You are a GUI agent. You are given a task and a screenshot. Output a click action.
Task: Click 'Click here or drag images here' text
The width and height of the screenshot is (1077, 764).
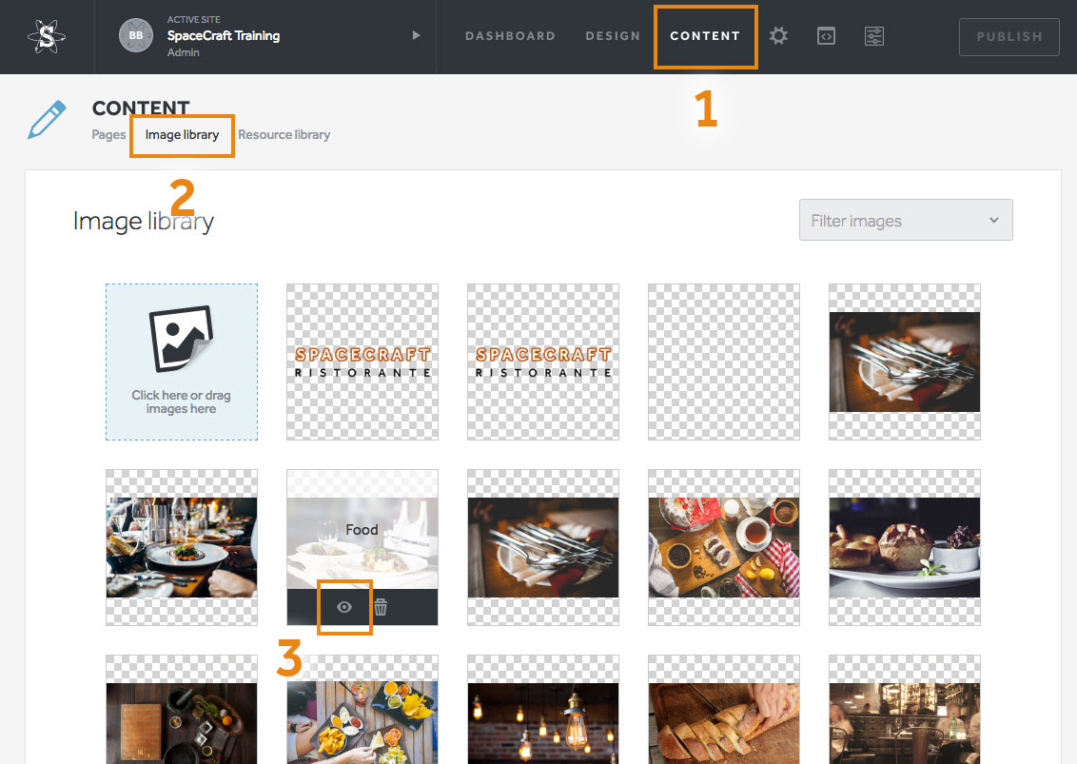(x=182, y=402)
